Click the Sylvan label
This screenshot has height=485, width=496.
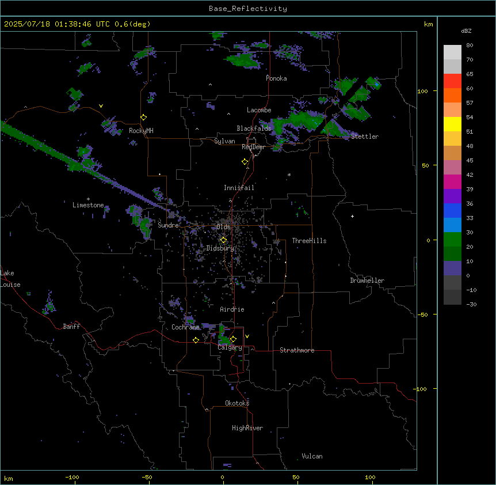[x=224, y=141]
